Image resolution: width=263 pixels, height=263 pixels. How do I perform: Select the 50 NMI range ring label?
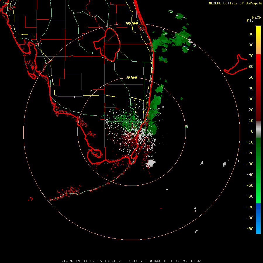[131, 77]
